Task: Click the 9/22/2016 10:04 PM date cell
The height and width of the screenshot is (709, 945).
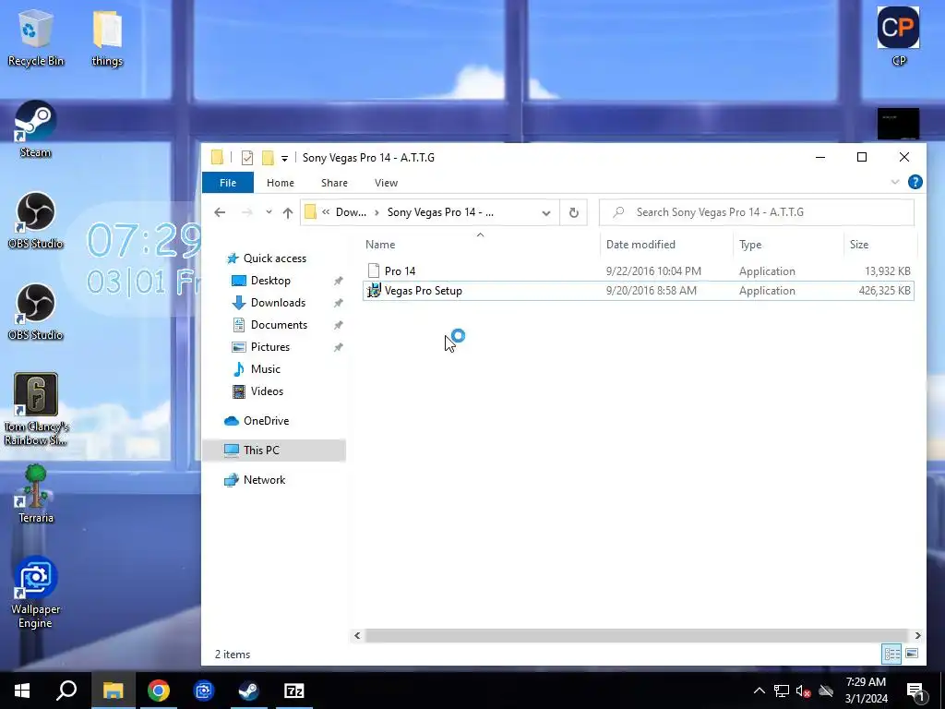Action: pos(653,271)
